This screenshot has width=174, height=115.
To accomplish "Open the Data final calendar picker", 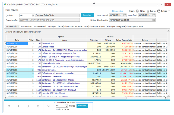I will tap(154, 15).
